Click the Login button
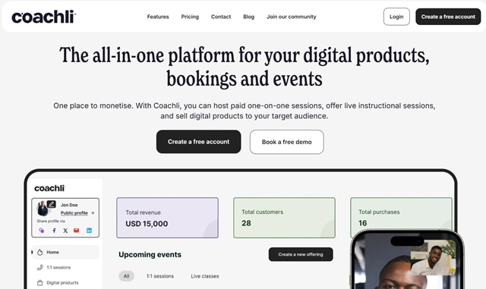 pos(396,17)
